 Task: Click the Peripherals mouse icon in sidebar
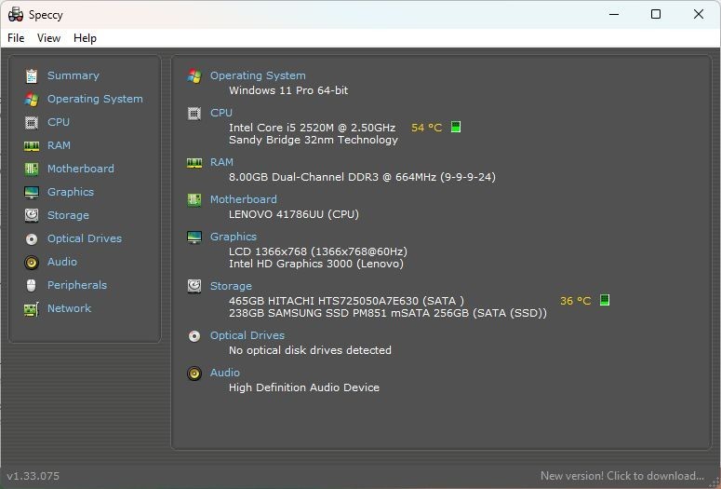(x=32, y=285)
